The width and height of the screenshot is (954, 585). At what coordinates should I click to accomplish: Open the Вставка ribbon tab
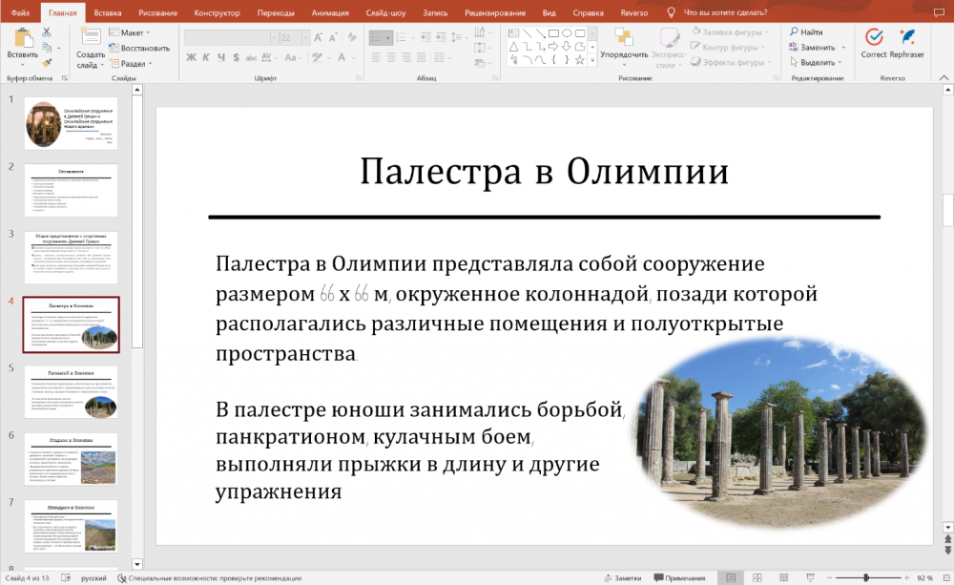pos(108,12)
